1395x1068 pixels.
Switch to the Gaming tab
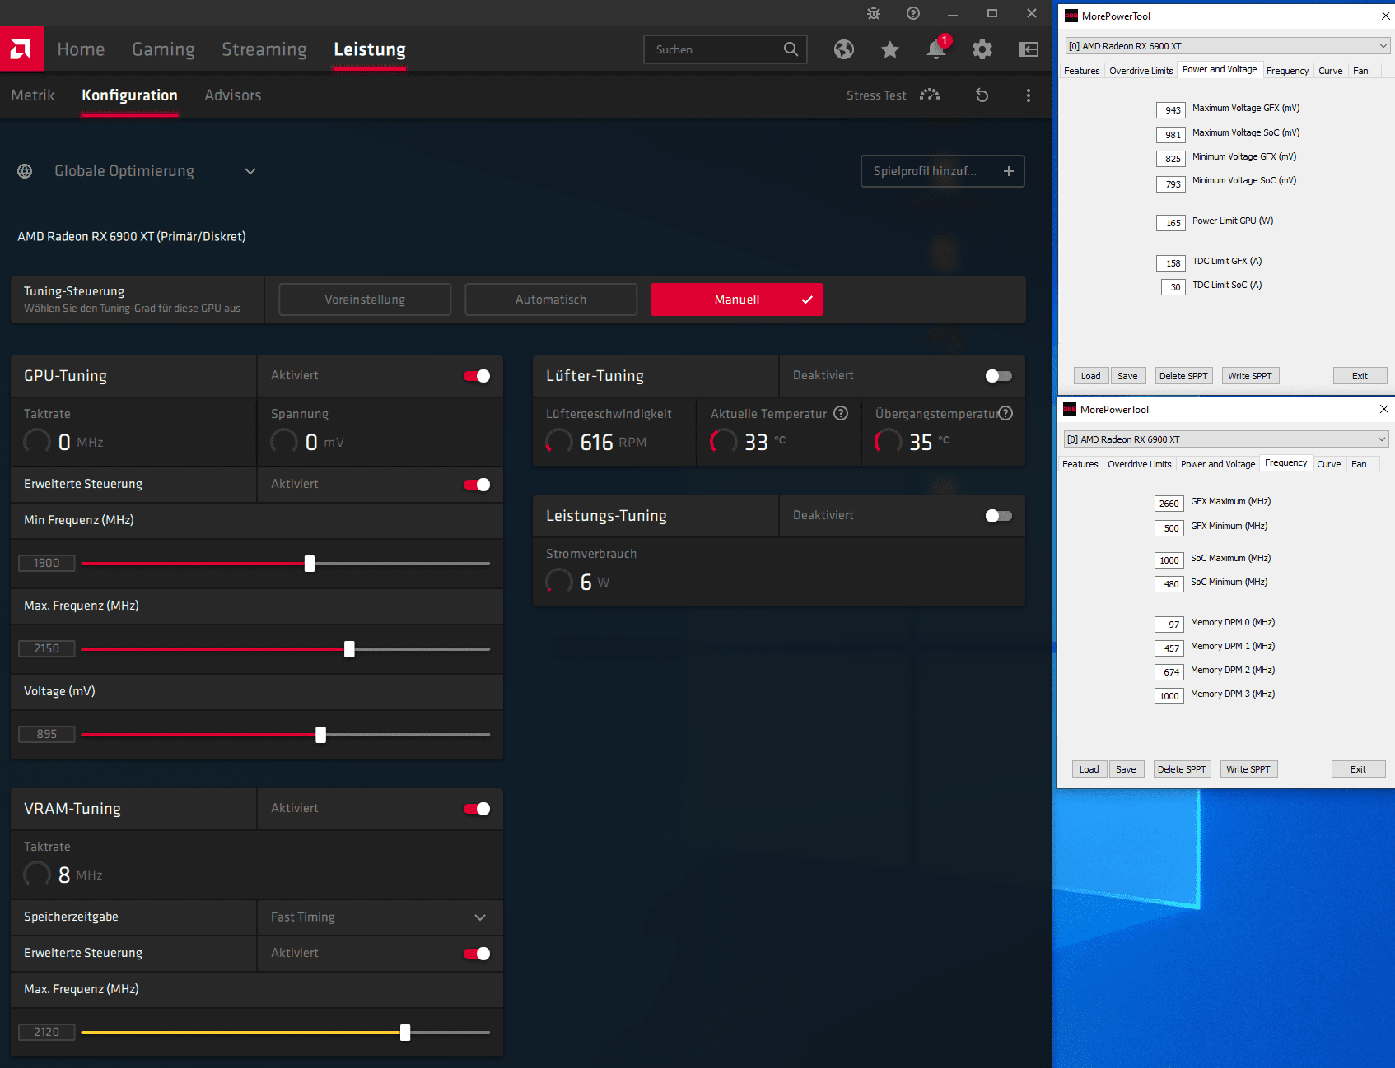point(163,49)
